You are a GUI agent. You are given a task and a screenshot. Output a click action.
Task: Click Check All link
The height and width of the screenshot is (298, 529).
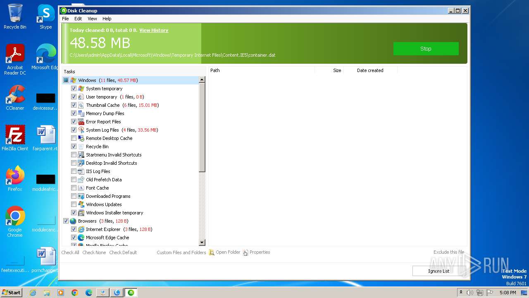point(70,252)
